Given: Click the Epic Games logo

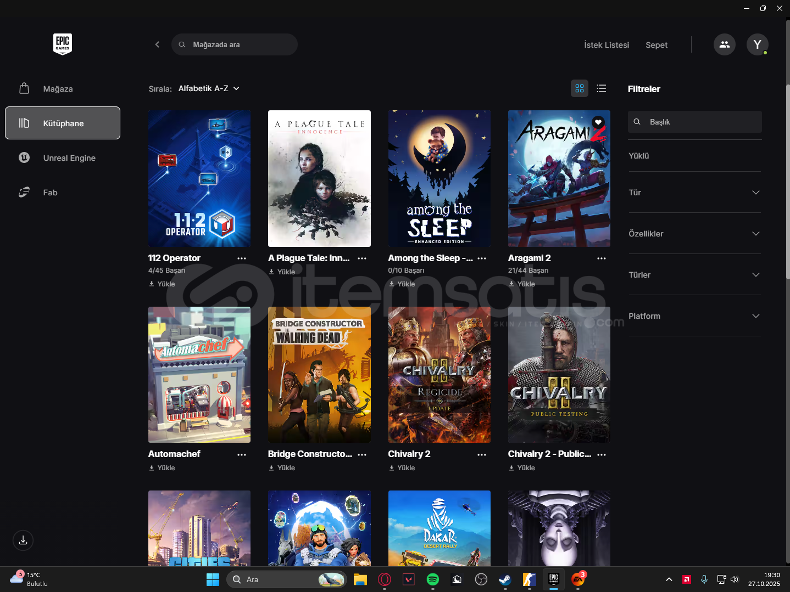Looking at the screenshot, I should [63, 44].
